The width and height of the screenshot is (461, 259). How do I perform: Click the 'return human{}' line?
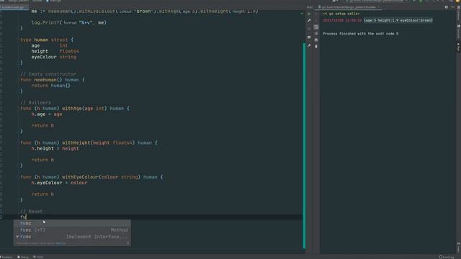coord(51,86)
